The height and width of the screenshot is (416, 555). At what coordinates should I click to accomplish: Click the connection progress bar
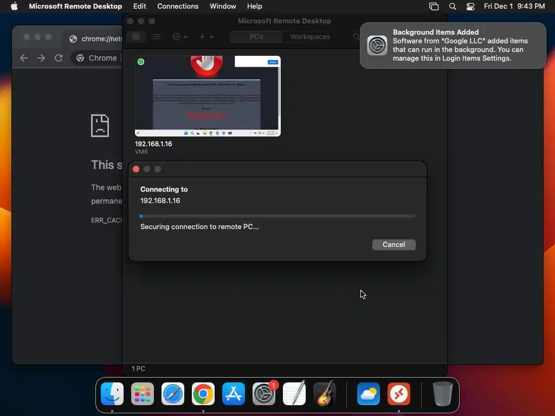(277, 216)
